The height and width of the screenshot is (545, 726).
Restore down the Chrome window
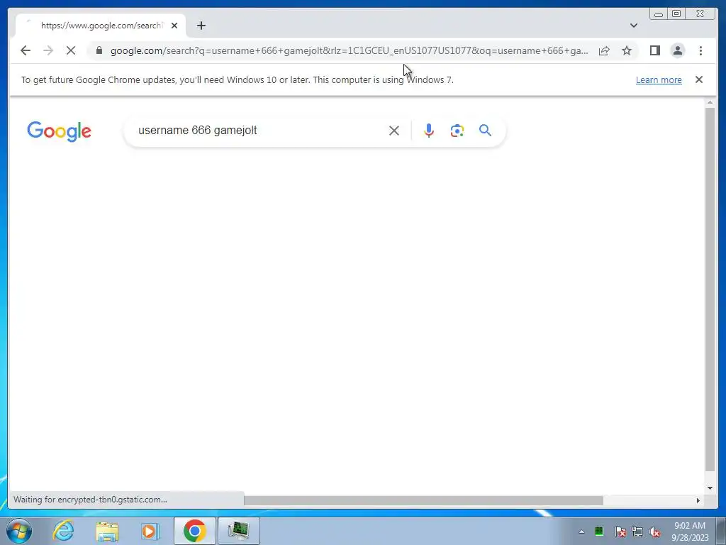pos(676,14)
